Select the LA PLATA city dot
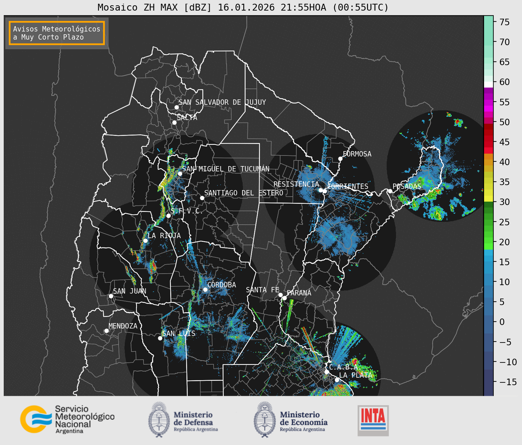Screen dimensions: 522x445 click(337, 380)
